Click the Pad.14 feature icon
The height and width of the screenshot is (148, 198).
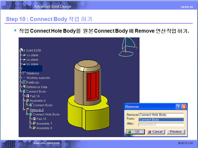coord(28,96)
